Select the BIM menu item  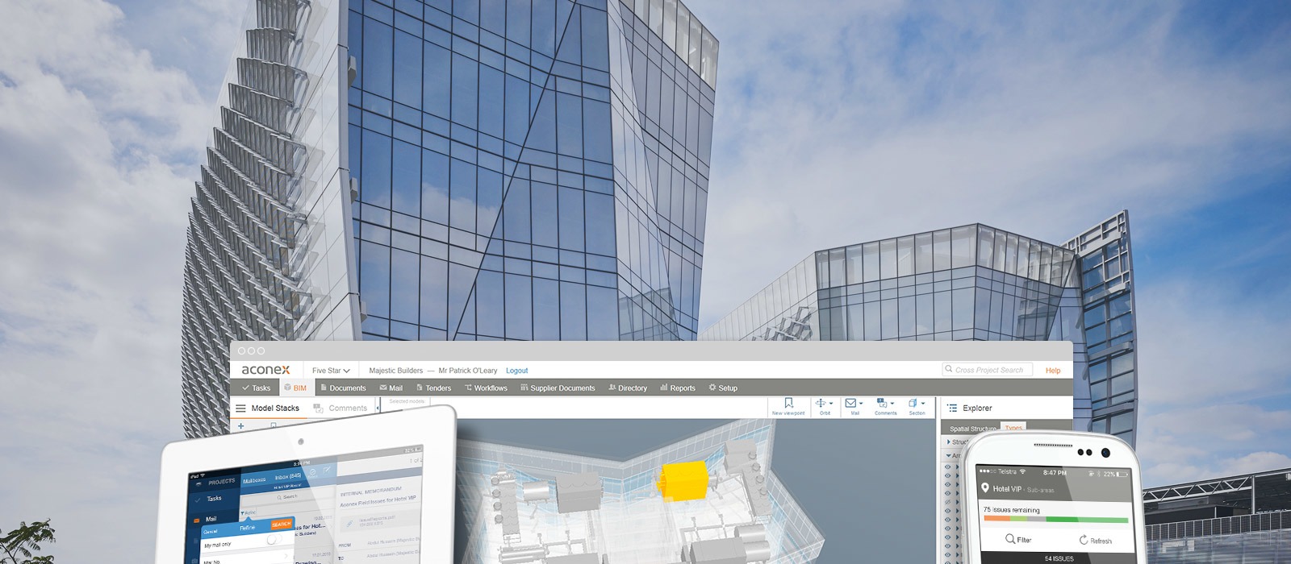(x=295, y=388)
